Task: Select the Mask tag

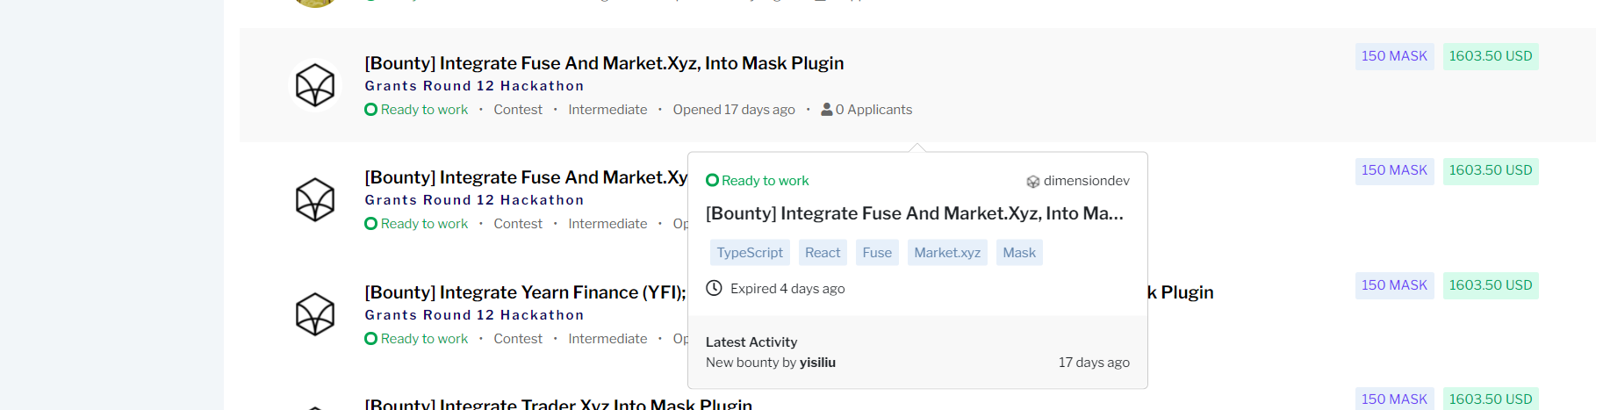Action: point(1019,253)
